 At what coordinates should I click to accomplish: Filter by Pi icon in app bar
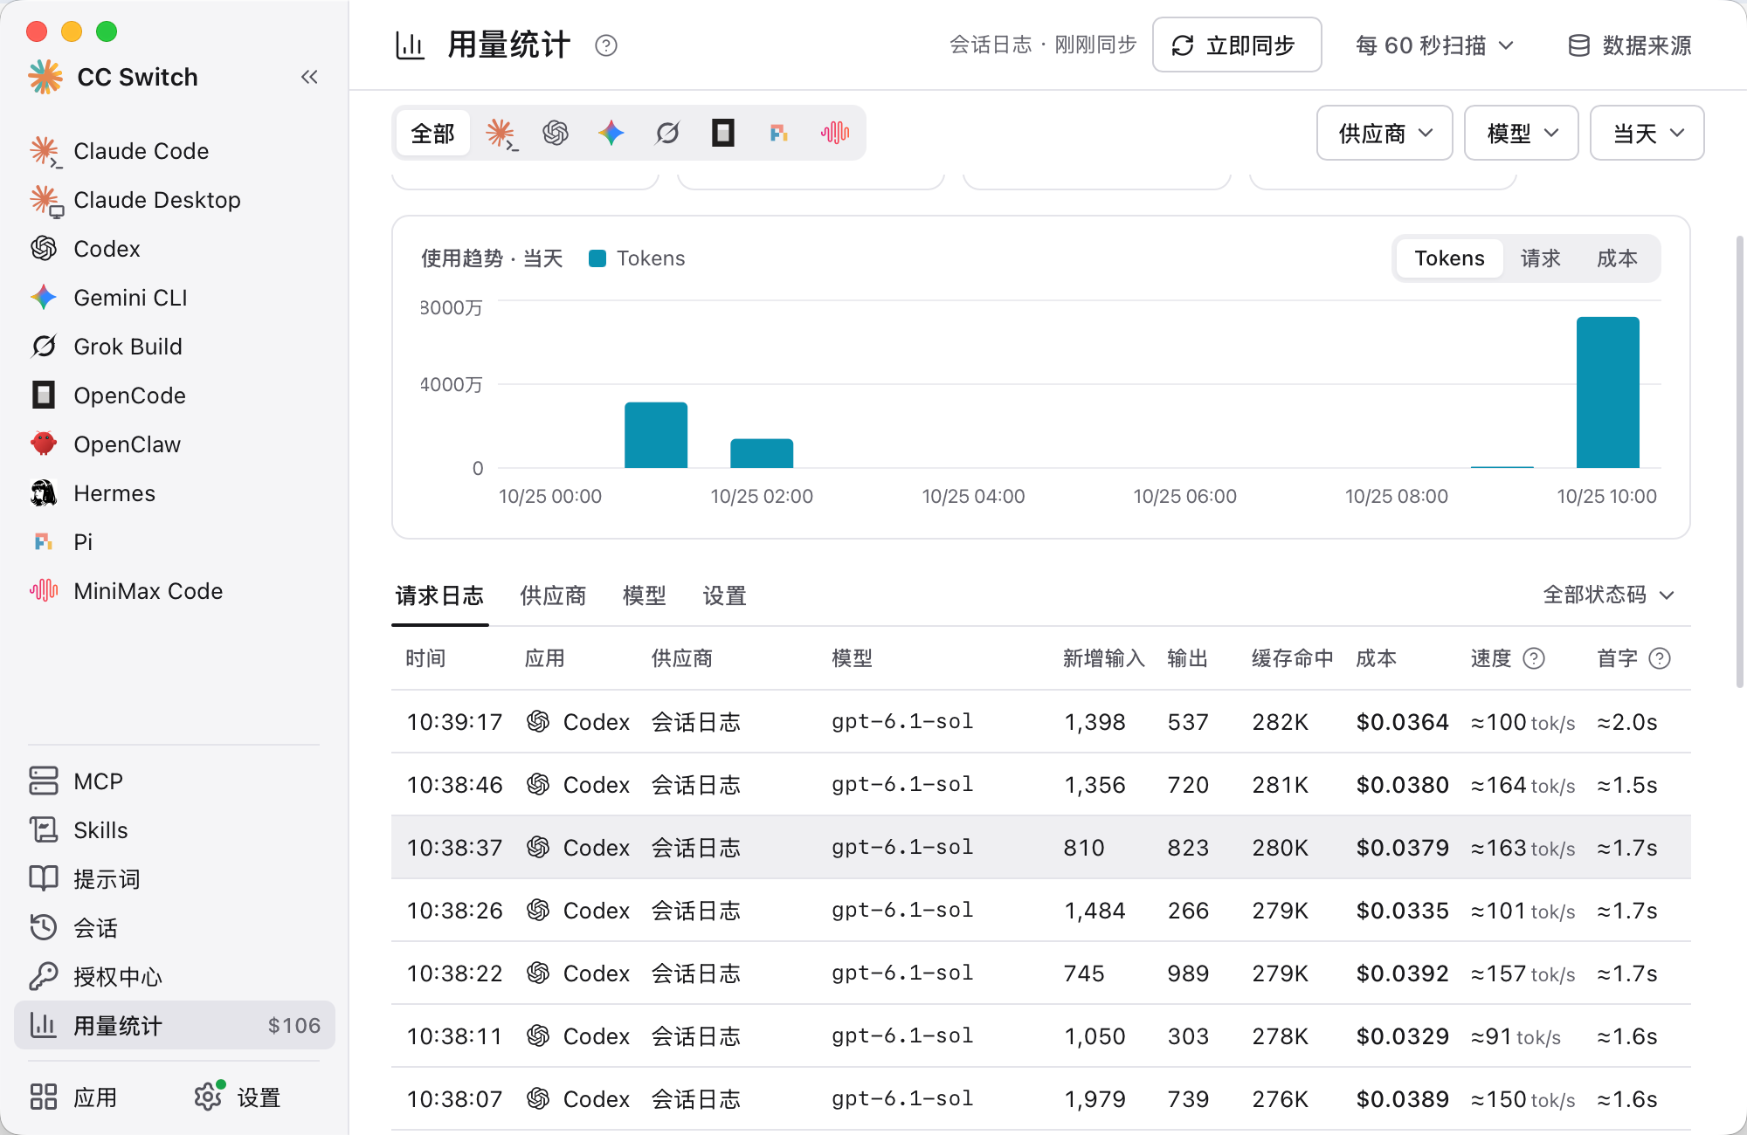coord(779,134)
